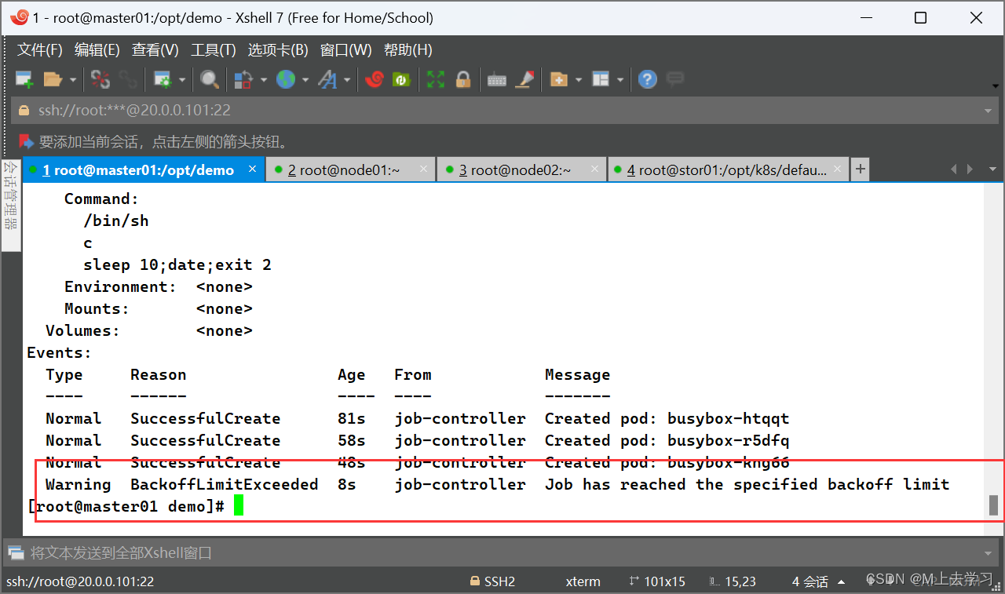The width and height of the screenshot is (1005, 594).
Task: Open the tab list dropdown arrow
Action: (x=993, y=169)
